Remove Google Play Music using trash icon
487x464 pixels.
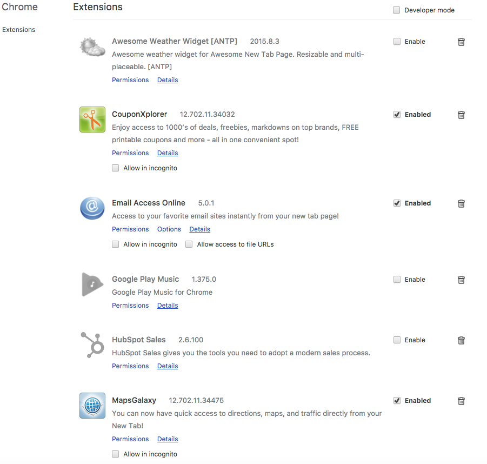(461, 280)
